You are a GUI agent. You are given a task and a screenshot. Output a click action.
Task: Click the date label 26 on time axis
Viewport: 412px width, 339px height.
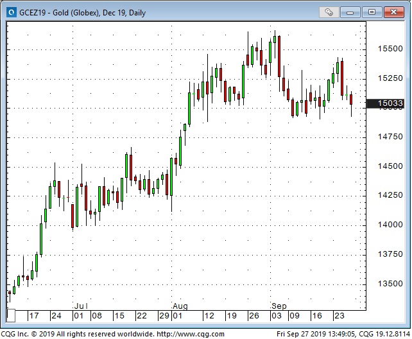[x=254, y=316]
